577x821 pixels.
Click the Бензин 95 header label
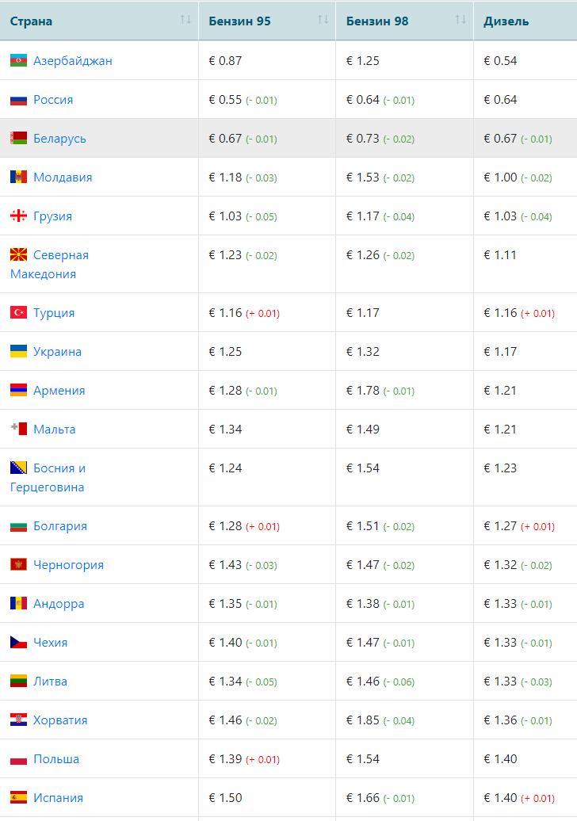click(x=239, y=21)
